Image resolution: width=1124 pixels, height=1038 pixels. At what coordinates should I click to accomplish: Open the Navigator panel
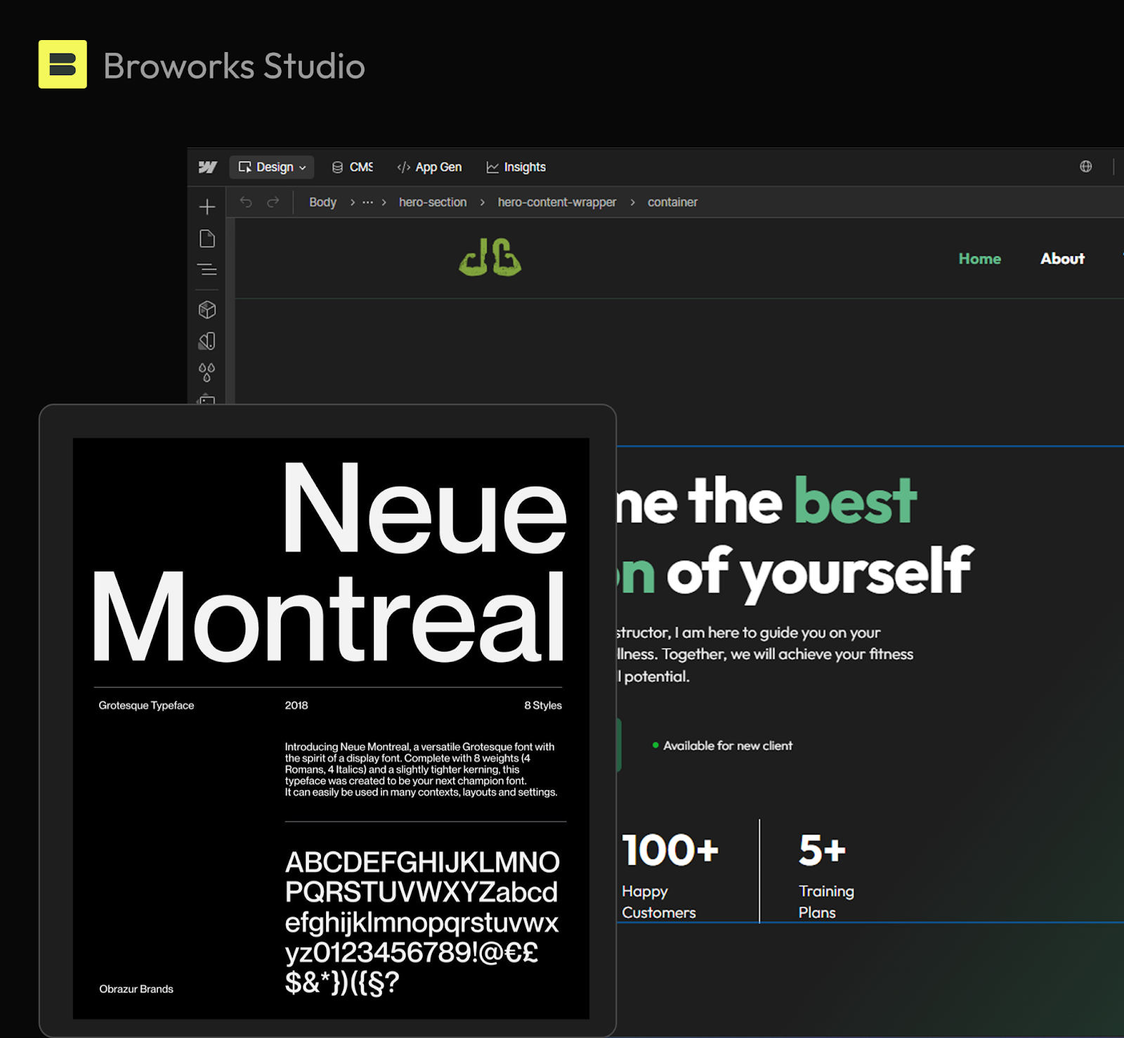pyautogui.click(x=207, y=269)
